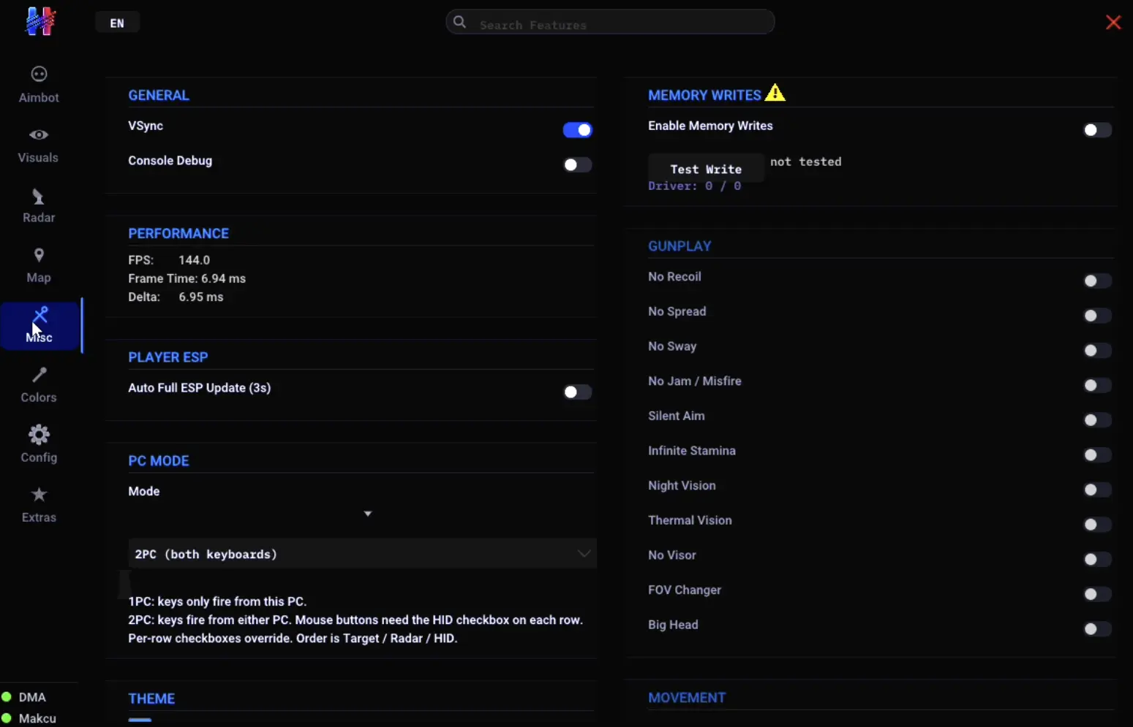Click the Mode label under PC MODE
Image resolution: width=1133 pixels, height=727 pixels.
click(144, 491)
